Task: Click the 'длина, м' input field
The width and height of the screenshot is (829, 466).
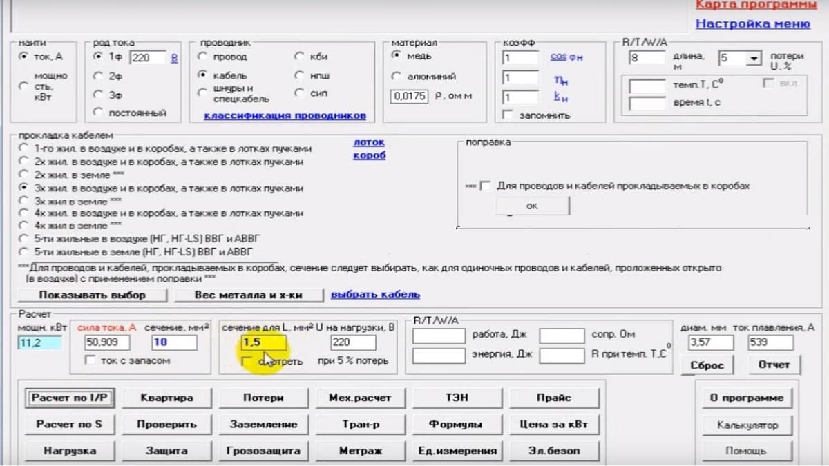Action: click(x=647, y=58)
